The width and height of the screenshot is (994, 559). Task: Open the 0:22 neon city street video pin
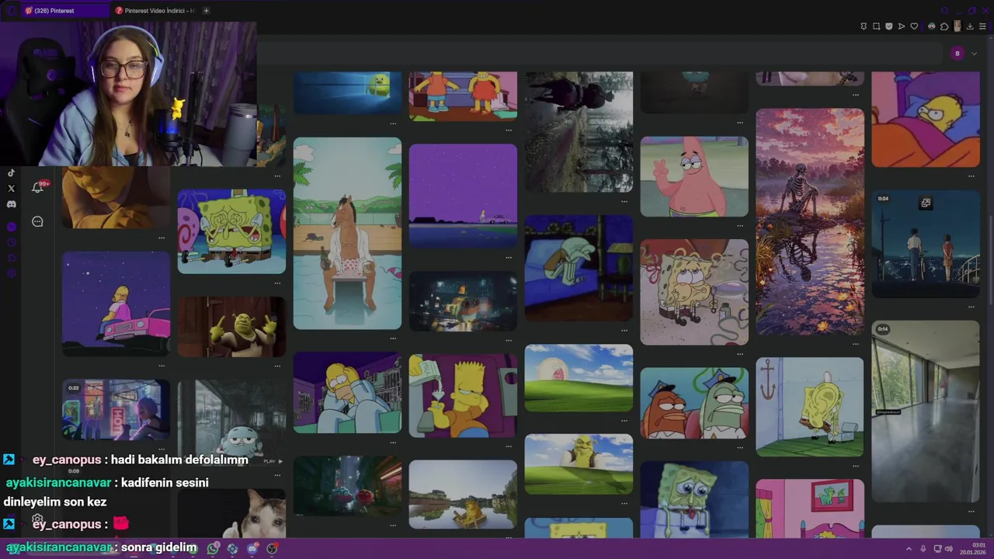(116, 410)
